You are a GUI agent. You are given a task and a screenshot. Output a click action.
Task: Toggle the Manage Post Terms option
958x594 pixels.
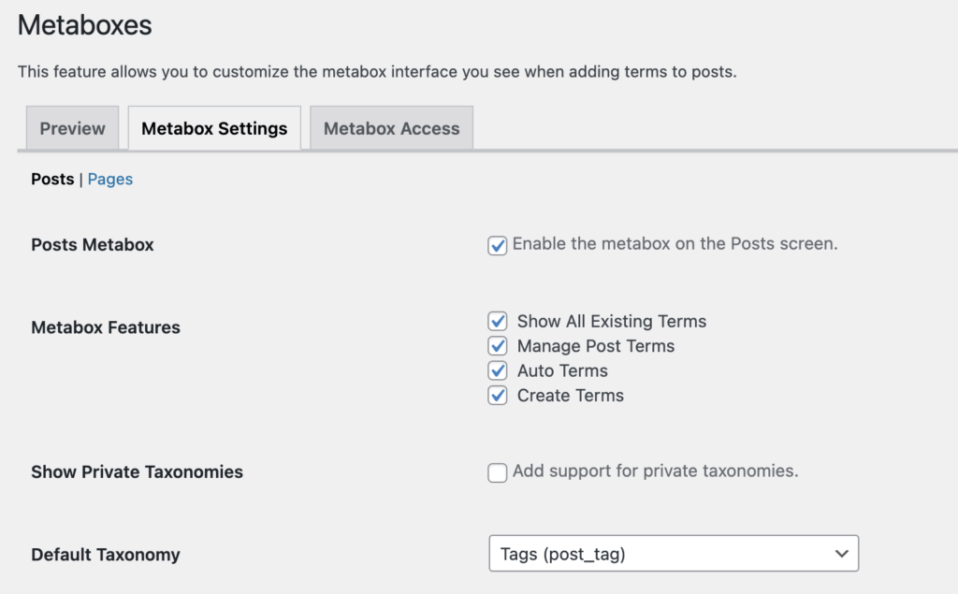pos(497,346)
